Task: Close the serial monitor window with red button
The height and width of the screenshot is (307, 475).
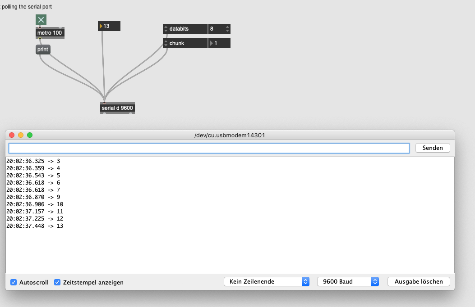Action: (x=12, y=135)
